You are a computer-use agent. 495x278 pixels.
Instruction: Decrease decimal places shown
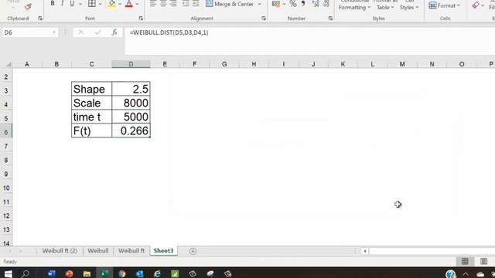326,4
